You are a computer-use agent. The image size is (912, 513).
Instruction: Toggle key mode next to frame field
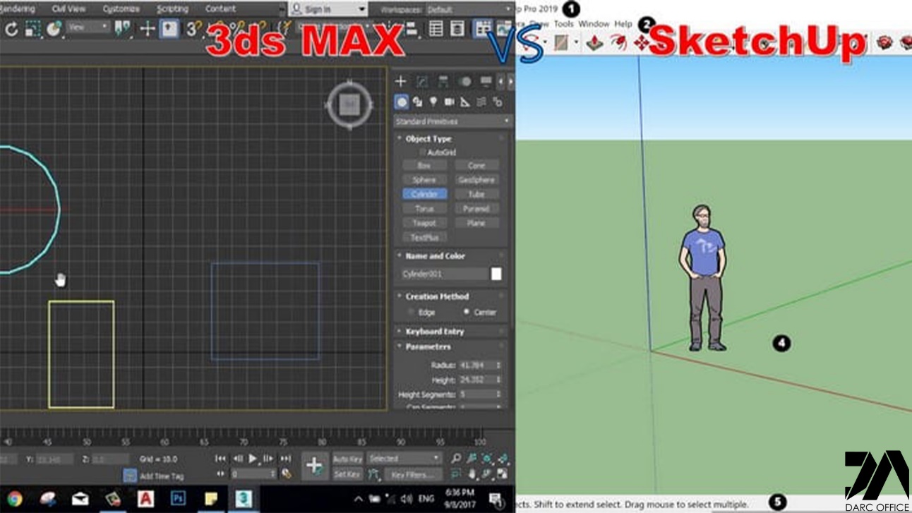221,474
